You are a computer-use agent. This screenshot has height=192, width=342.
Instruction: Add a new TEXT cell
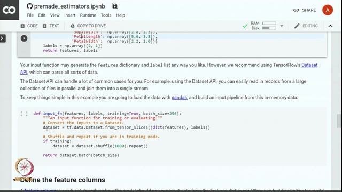point(51,26)
